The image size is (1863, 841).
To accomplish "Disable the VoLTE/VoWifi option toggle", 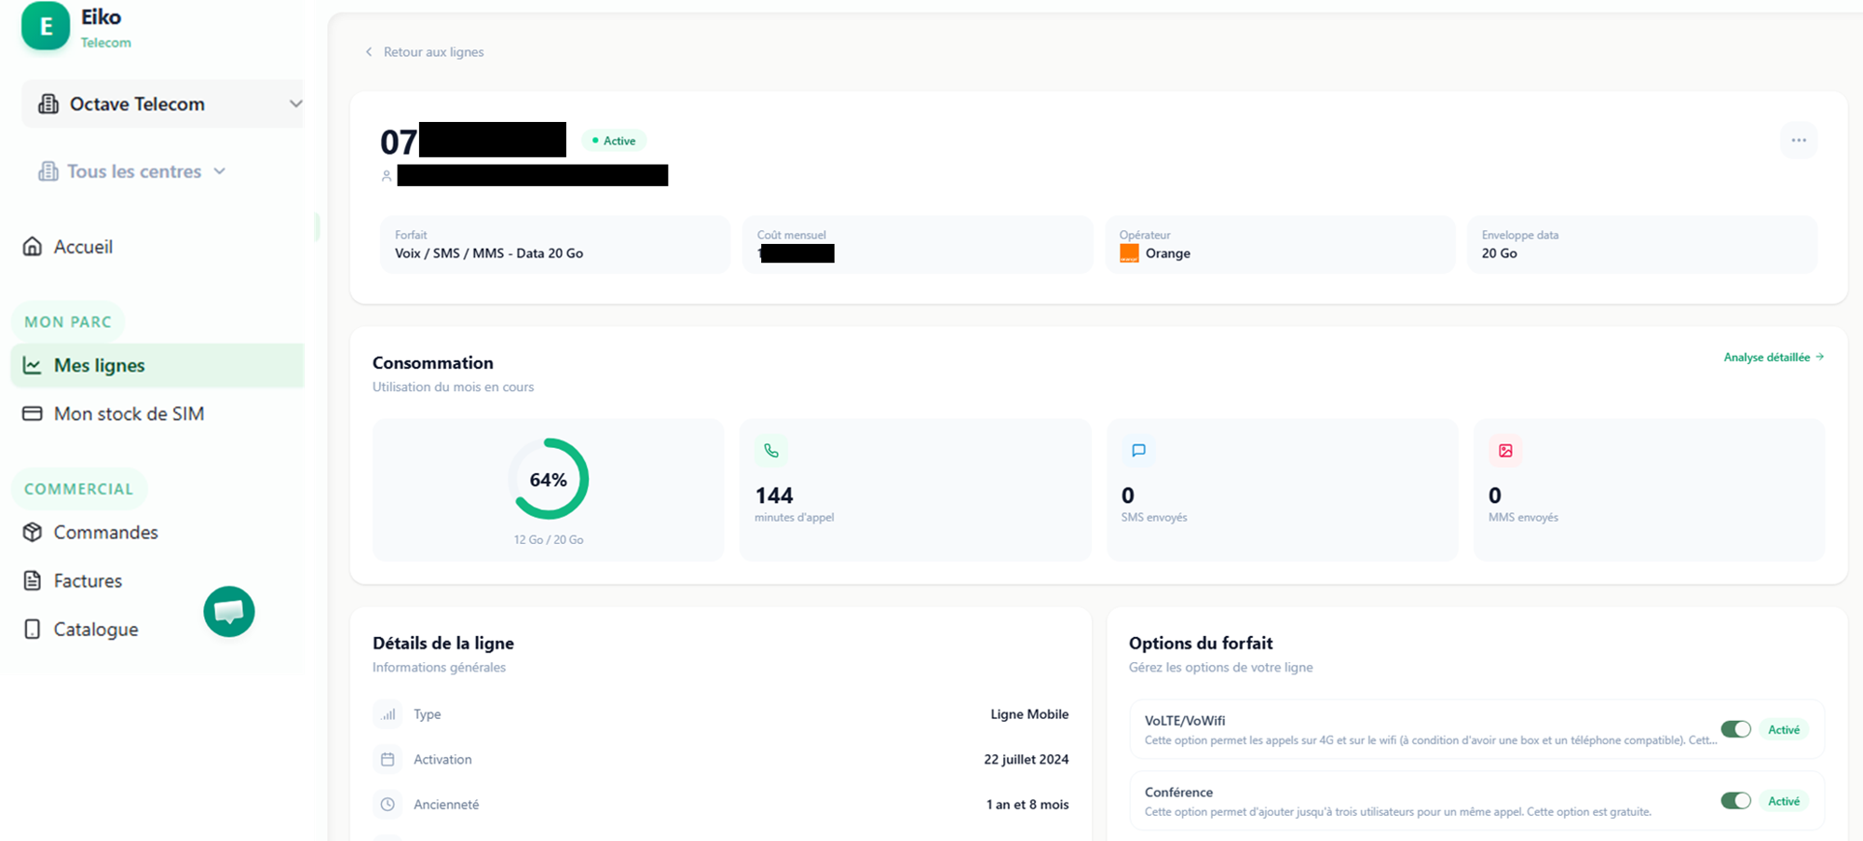I will [x=1735, y=729].
